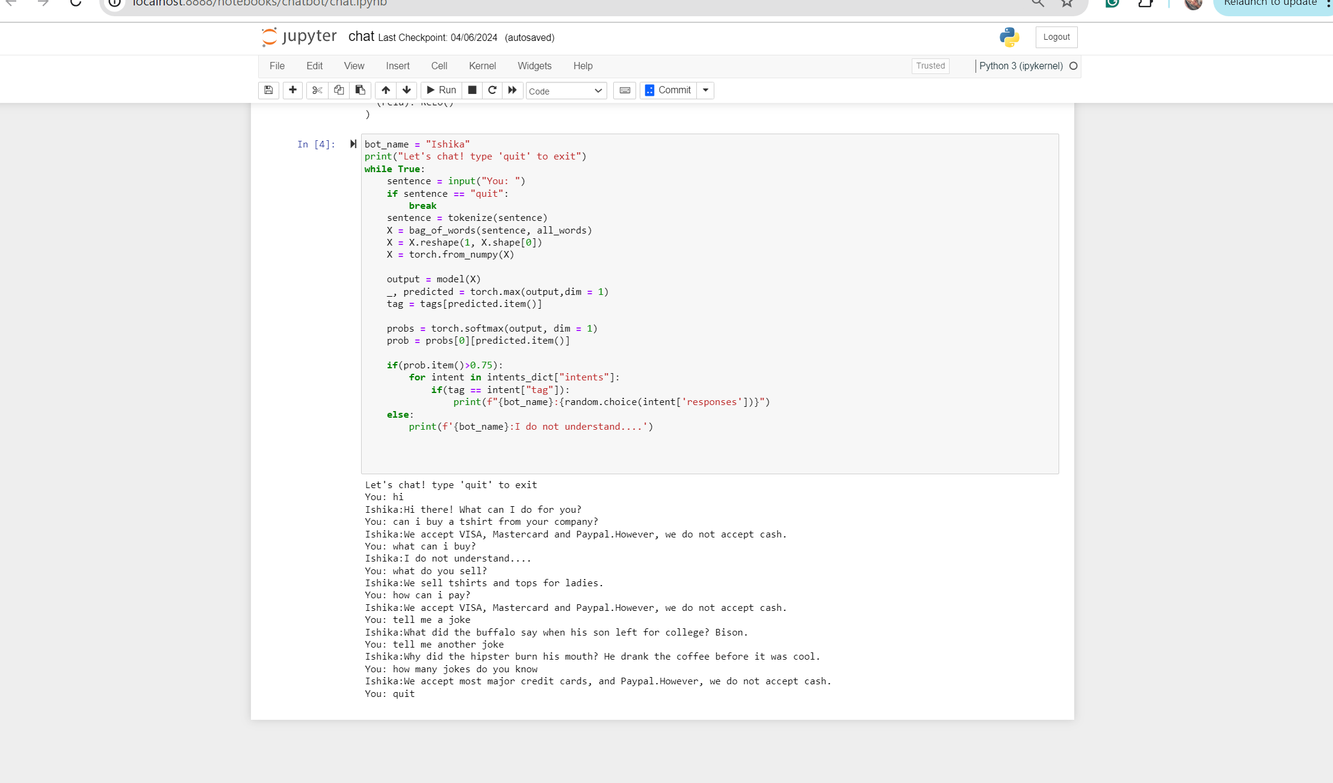Click the Run button to execute cell
The width and height of the screenshot is (1333, 783).
click(441, 90)
